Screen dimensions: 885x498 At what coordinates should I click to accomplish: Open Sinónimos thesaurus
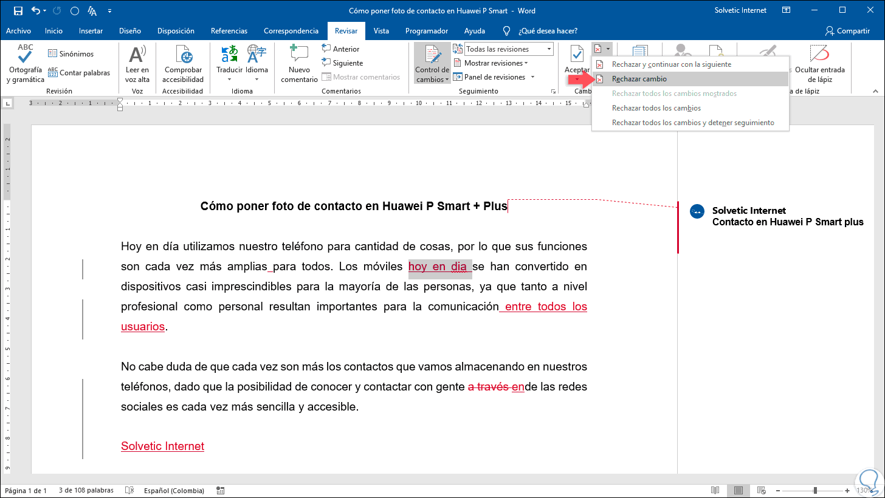[x=71, y=54]
